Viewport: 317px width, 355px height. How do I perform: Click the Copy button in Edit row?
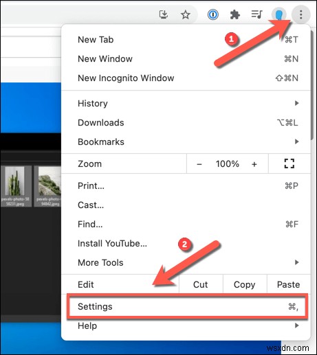[245, 284]
